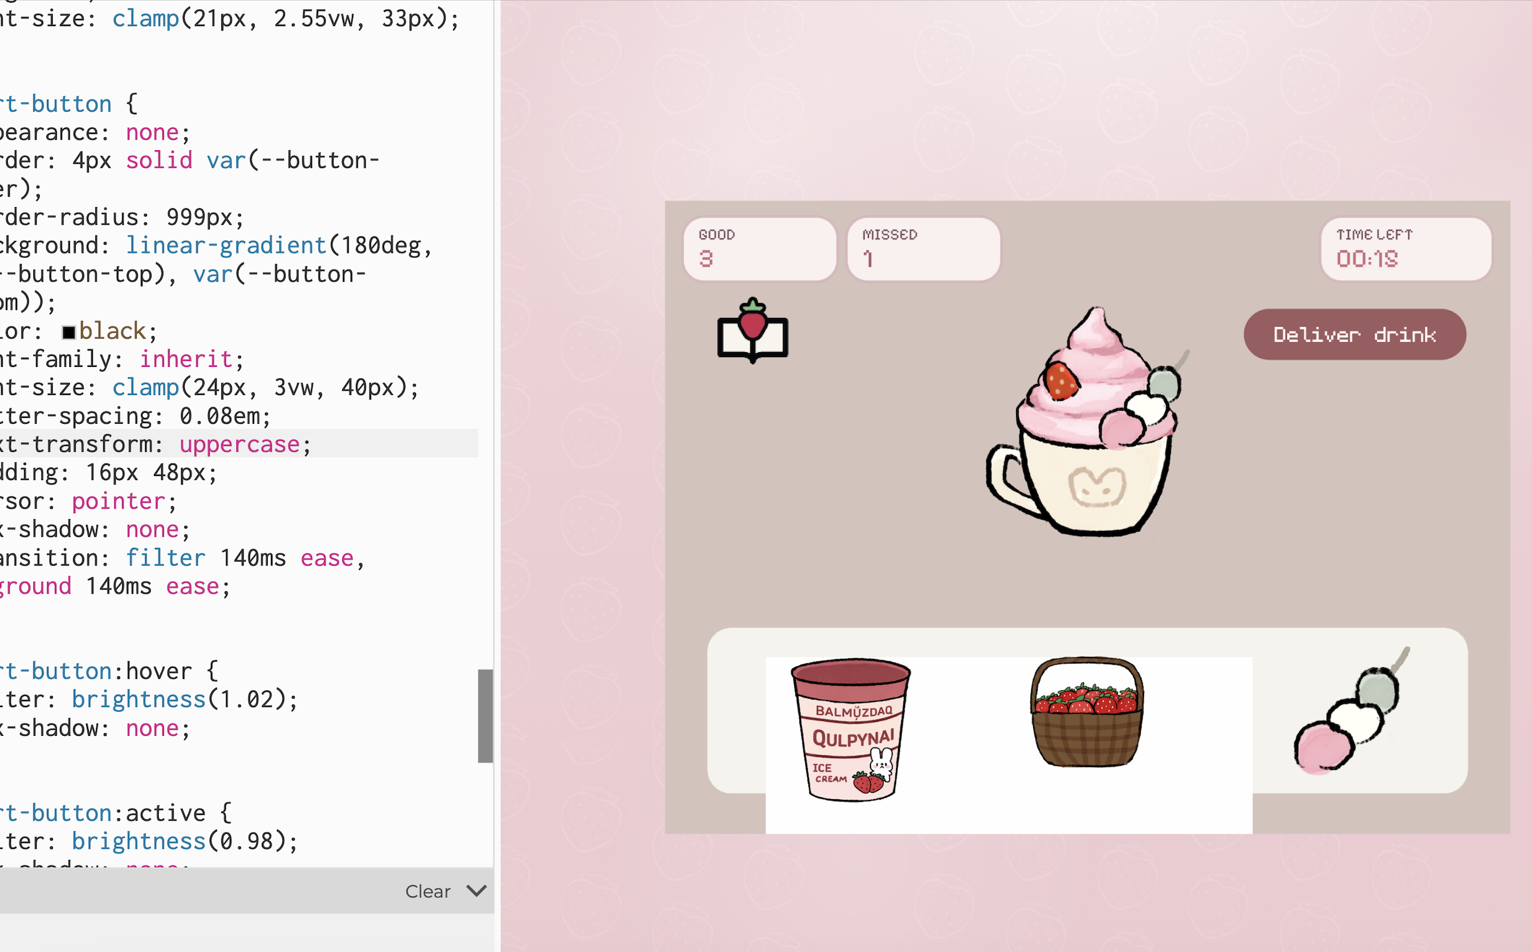Viewport: 1532px width, 952px height.
Task: Click the divider between editor and preview
Action: pos(498,476)
